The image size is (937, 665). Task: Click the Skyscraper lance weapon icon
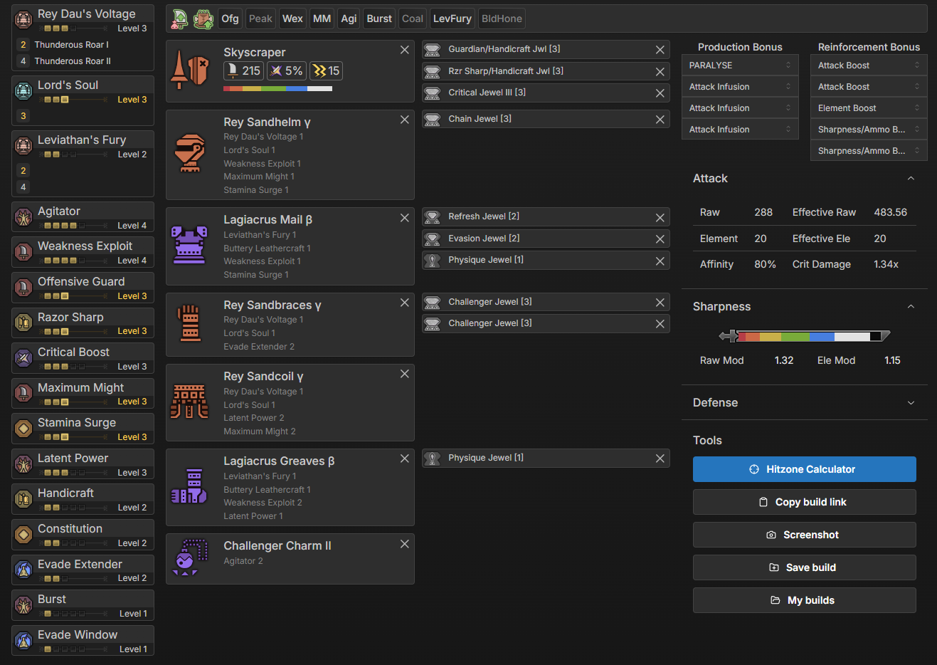[x=189, y=70]
